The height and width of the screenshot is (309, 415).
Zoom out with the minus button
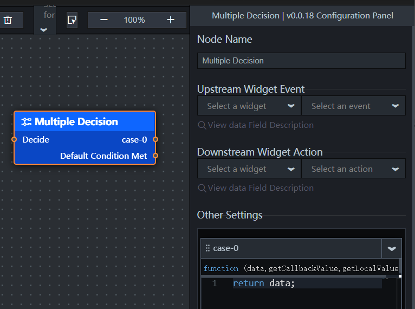pyautogui.click(x=104, y=20)
